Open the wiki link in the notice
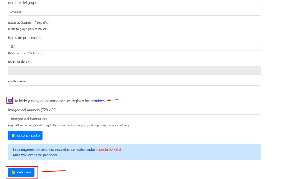Viewport: 283px width, 179px height. click(24, 155)
